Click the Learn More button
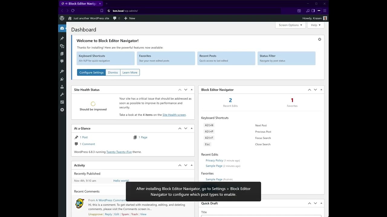 tap(130, 72)
